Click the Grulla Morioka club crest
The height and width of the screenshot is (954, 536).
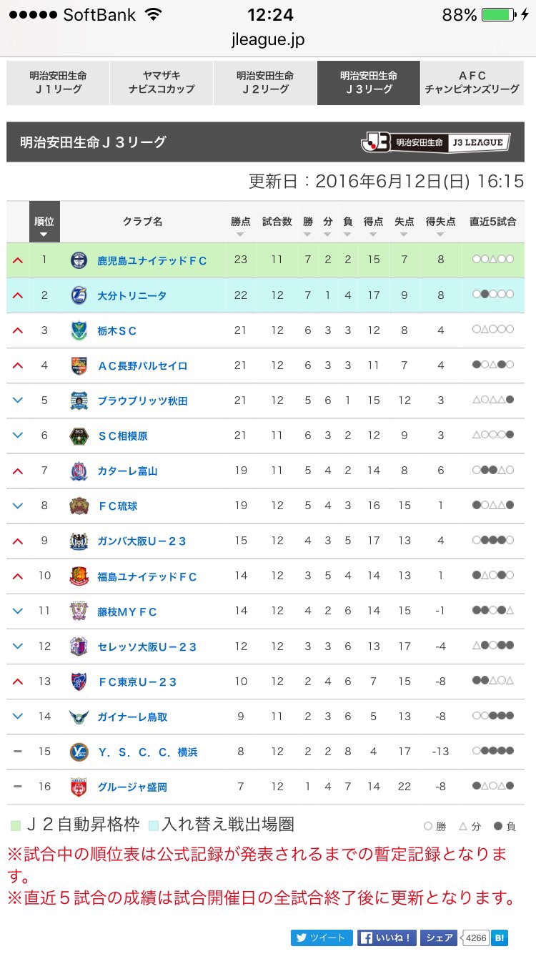(x=79, y=787)
